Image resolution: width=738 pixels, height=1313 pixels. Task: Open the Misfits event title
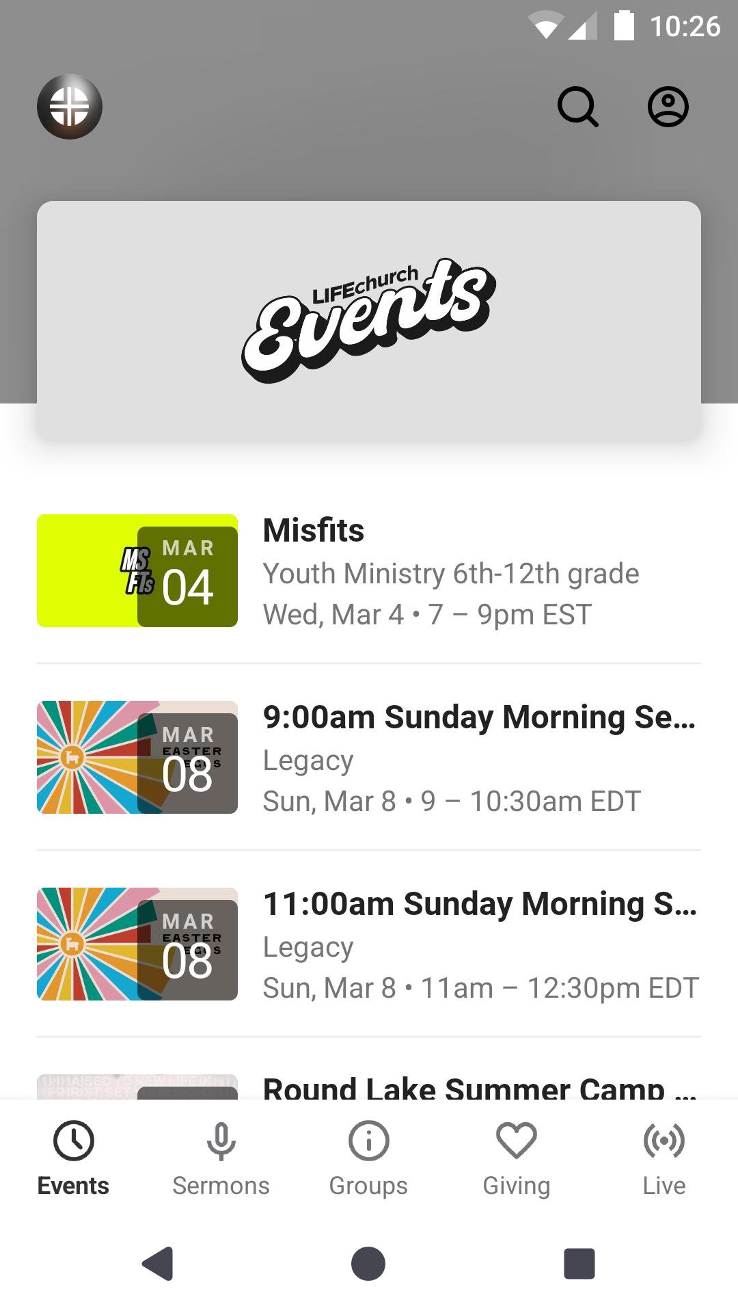coord(314,531)
